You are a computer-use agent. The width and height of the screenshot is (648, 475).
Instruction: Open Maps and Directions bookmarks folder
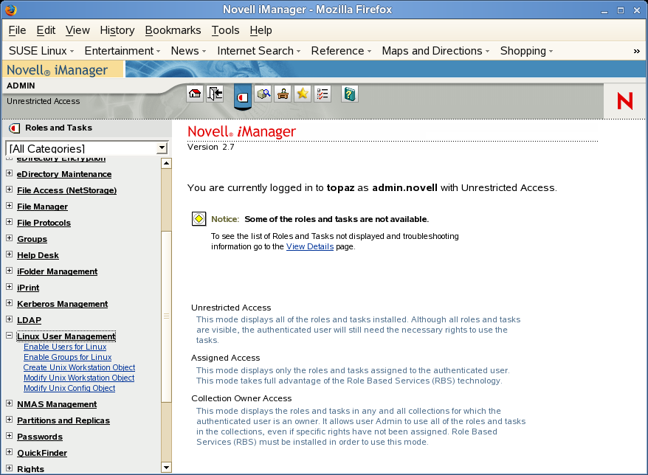point(435,51)
